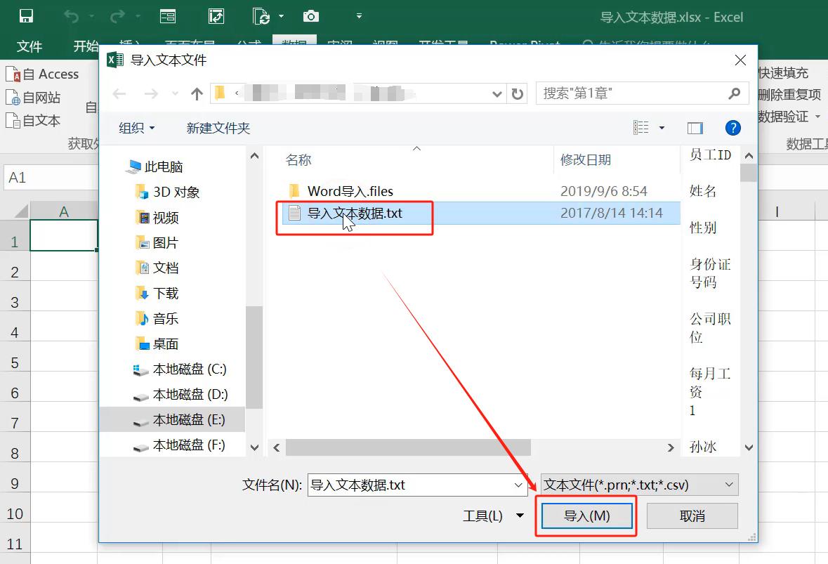Open the 工具(L) dropdown
This screenshot has width=828, height=564.
pos(493,516)
